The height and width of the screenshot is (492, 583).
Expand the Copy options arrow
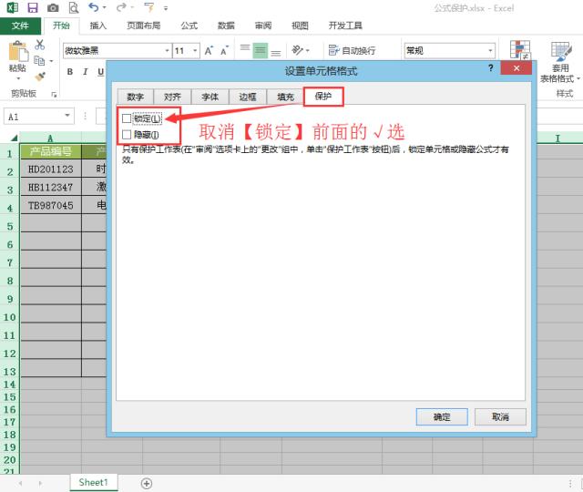pos(51,61)
